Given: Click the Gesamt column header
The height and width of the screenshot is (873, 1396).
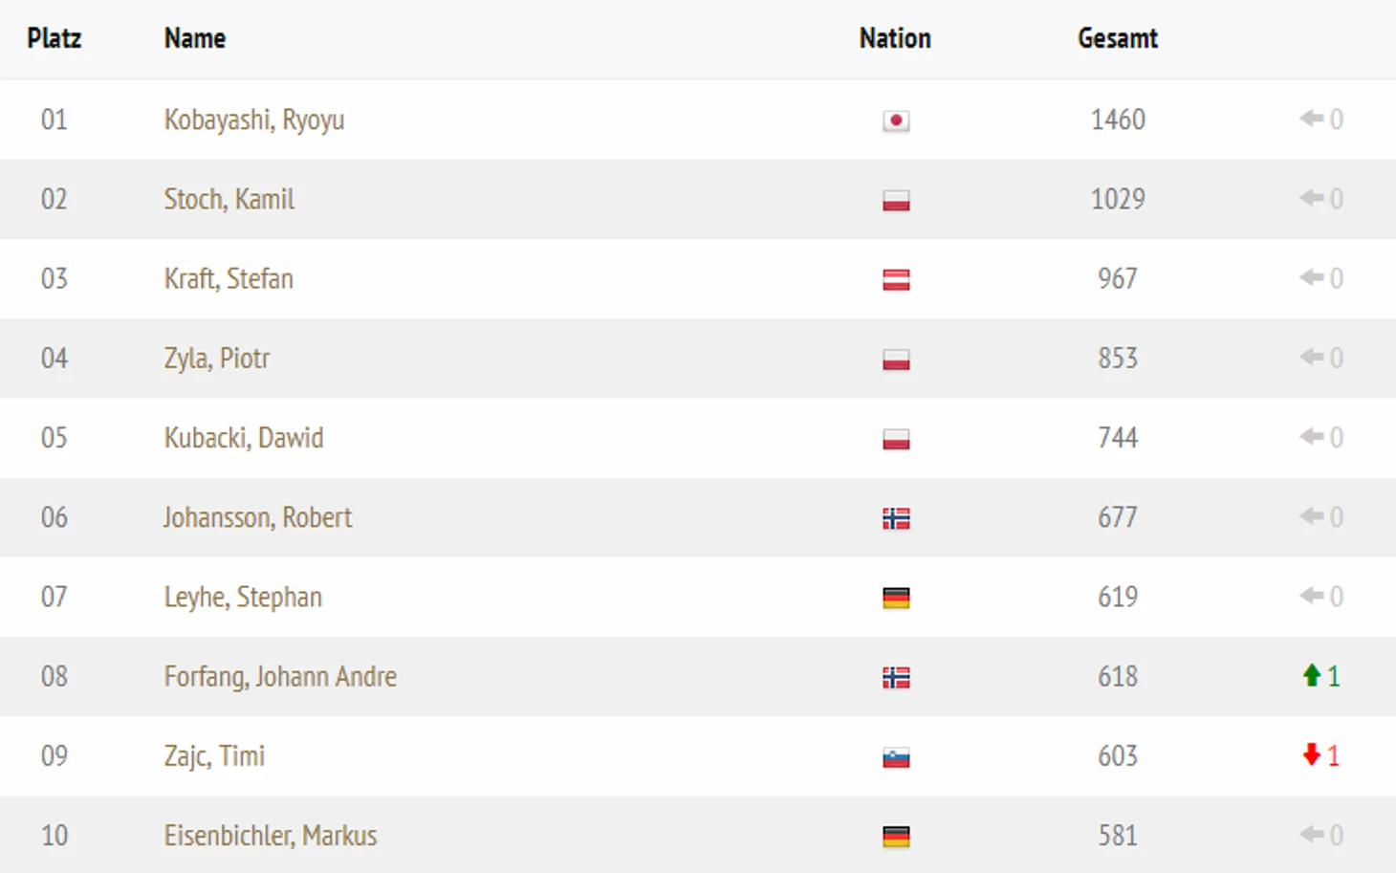Looking at the screenshot, I should tap(1117, 38).
